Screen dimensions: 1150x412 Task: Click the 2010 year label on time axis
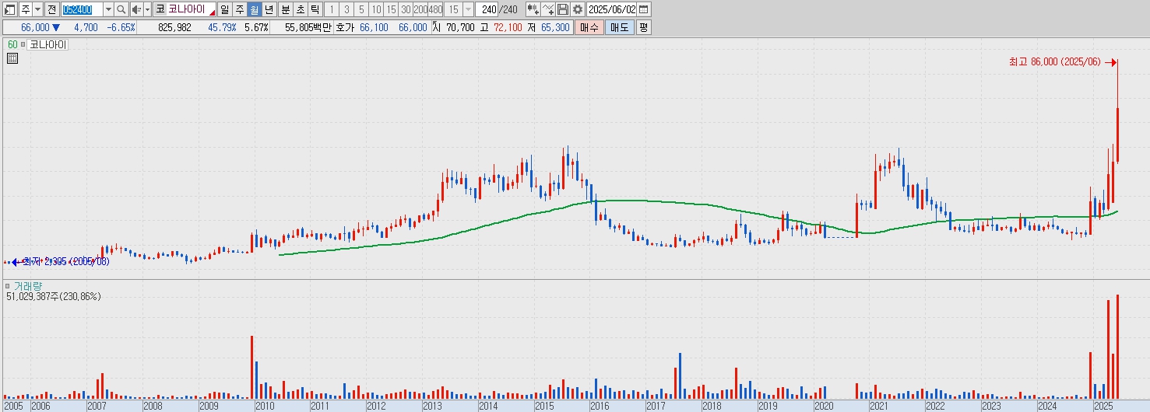tap(265, 406)
